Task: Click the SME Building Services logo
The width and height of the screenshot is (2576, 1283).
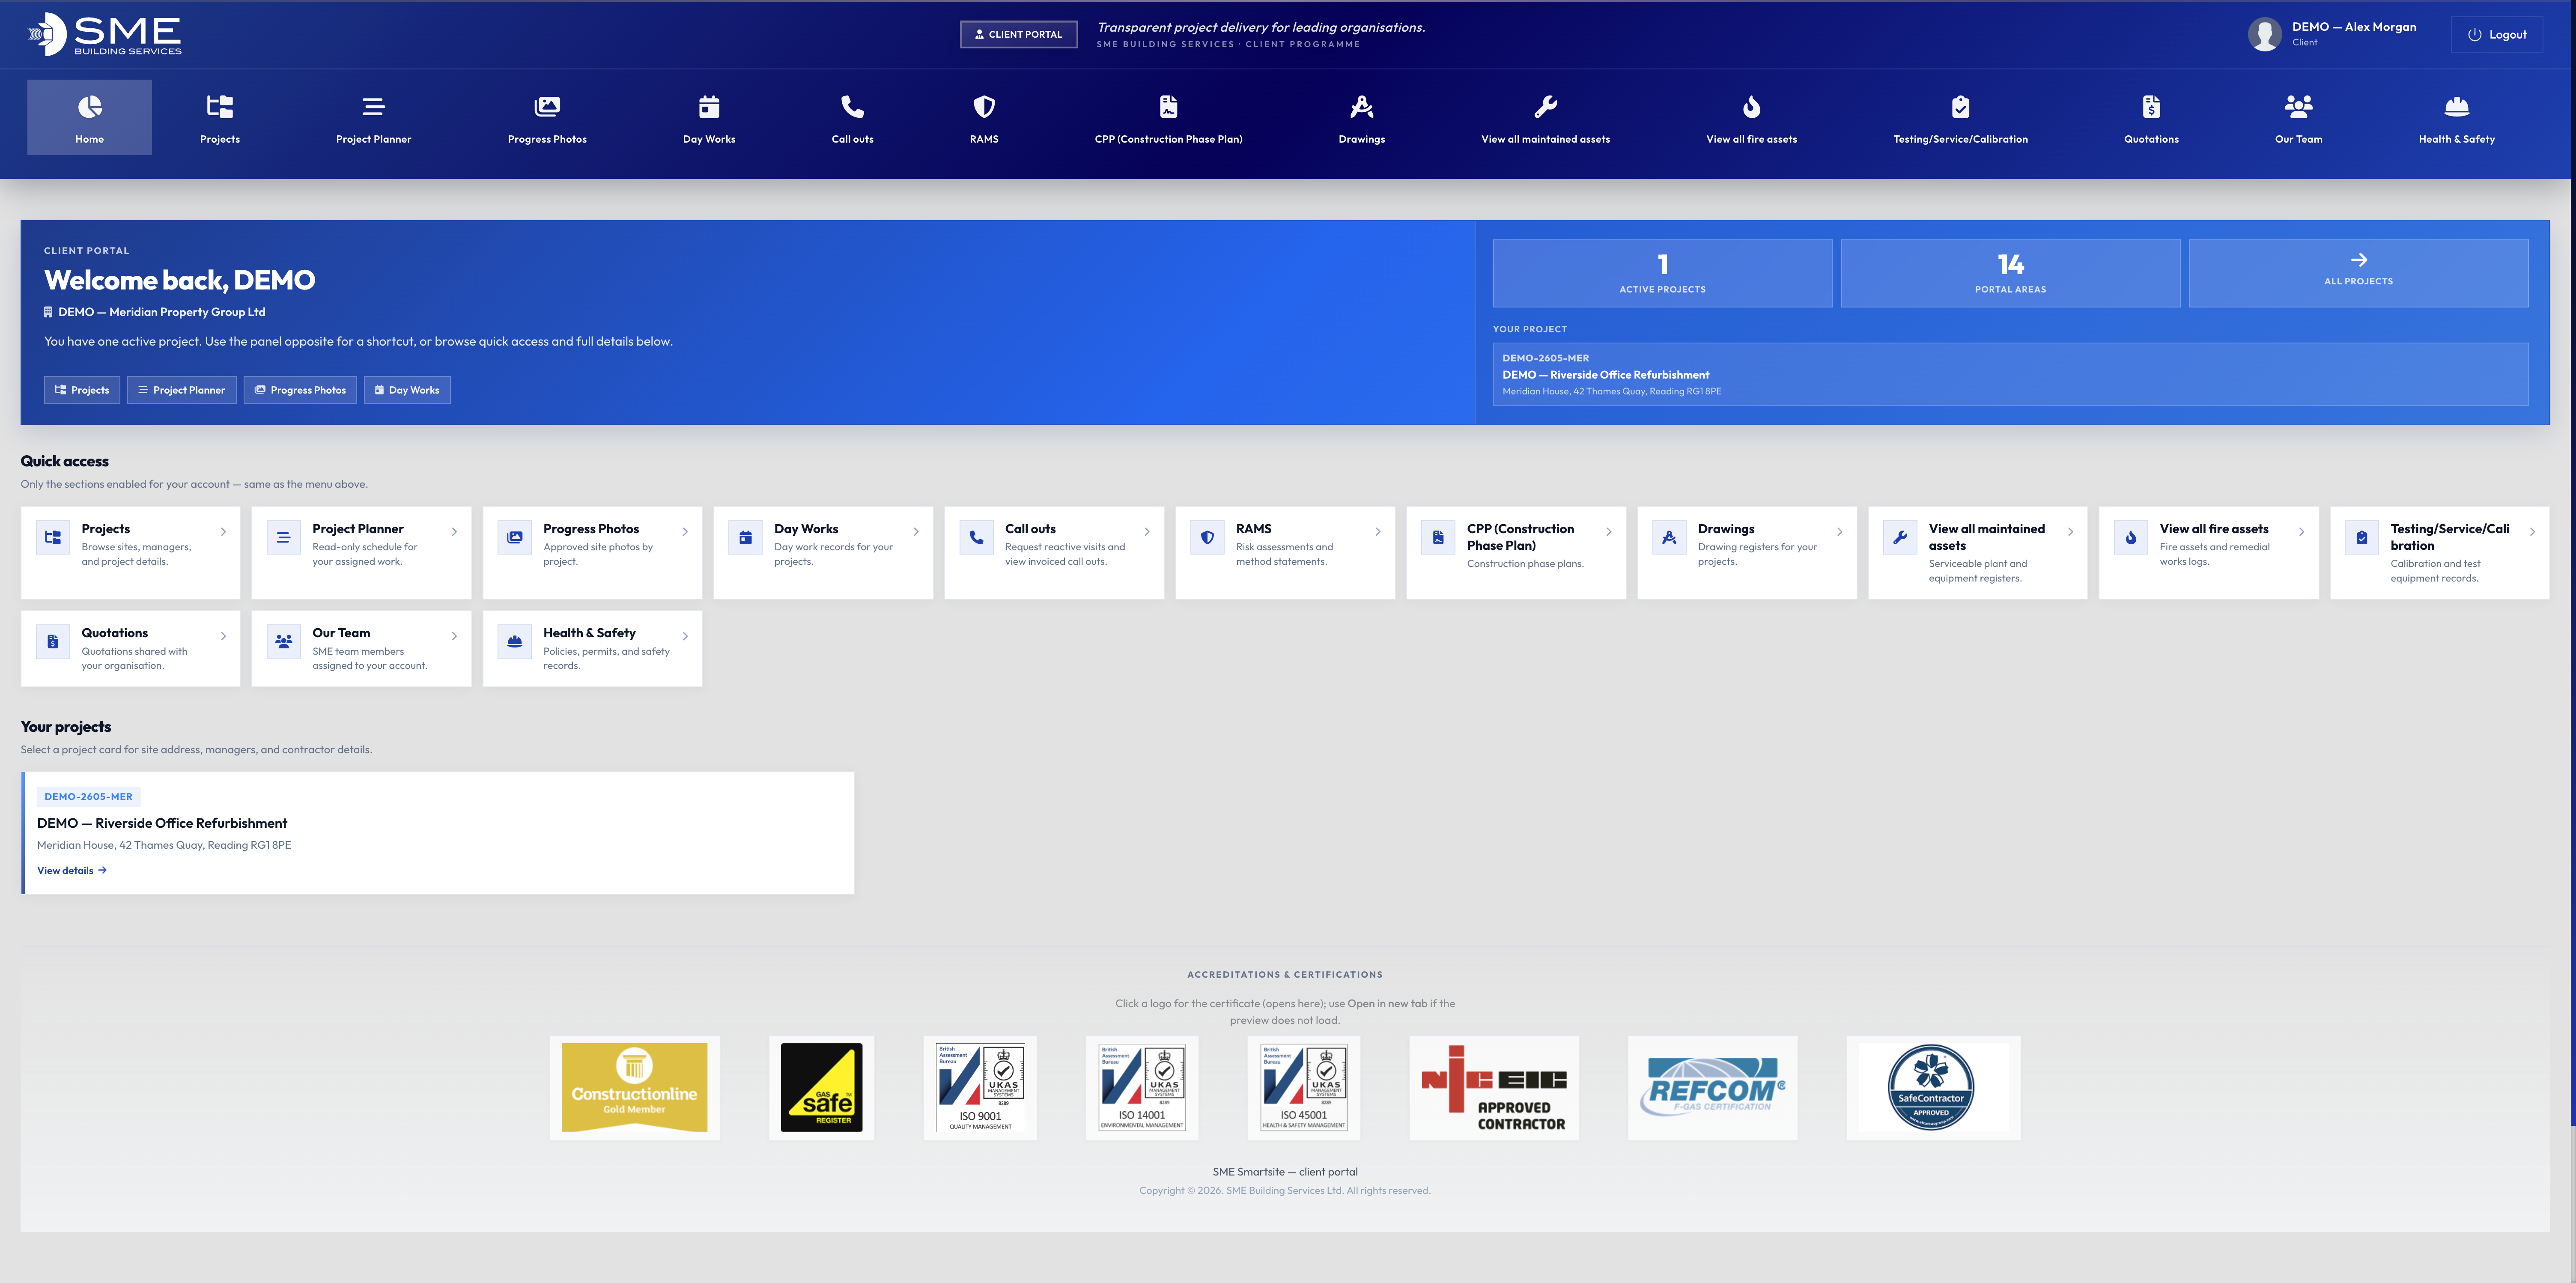Action: (104, 34)
